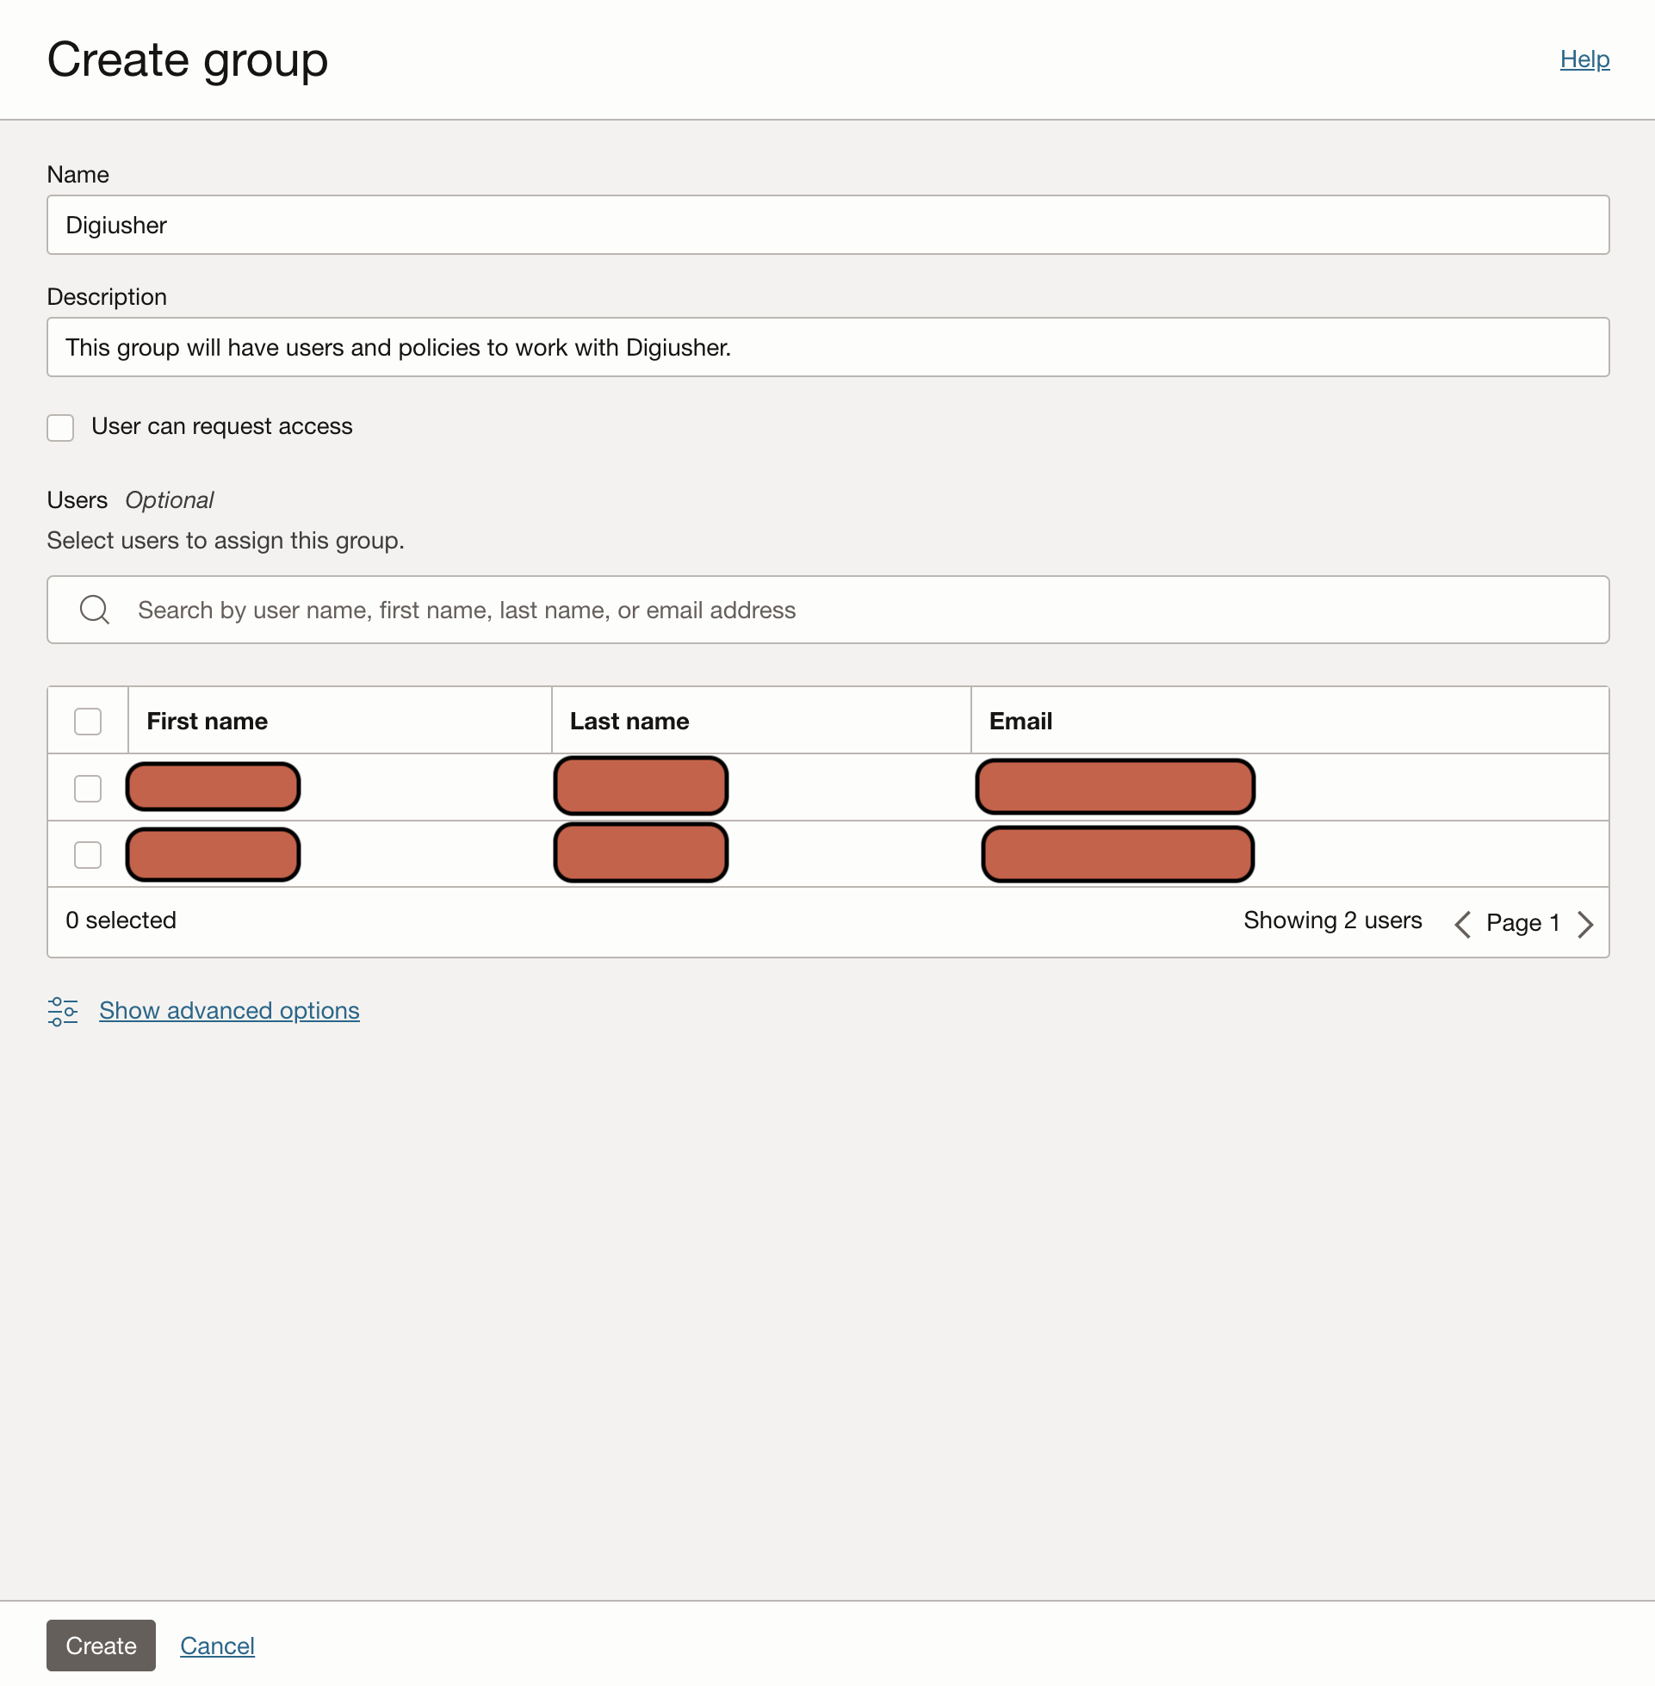The image size is (1655, 1686).
Task: Click the user search input field
Action: coord(827,608)
